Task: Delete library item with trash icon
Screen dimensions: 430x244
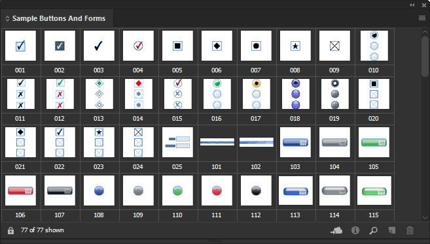Action: [x=410, y=230]
